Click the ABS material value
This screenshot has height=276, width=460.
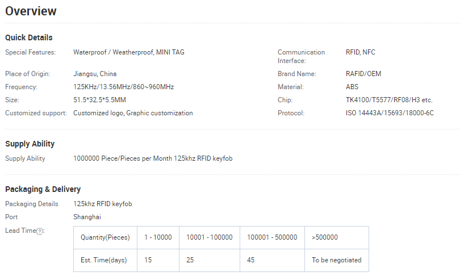(x=352, y=87)
